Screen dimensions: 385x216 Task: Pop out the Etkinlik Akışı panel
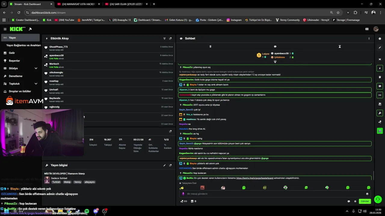(170, 38)
